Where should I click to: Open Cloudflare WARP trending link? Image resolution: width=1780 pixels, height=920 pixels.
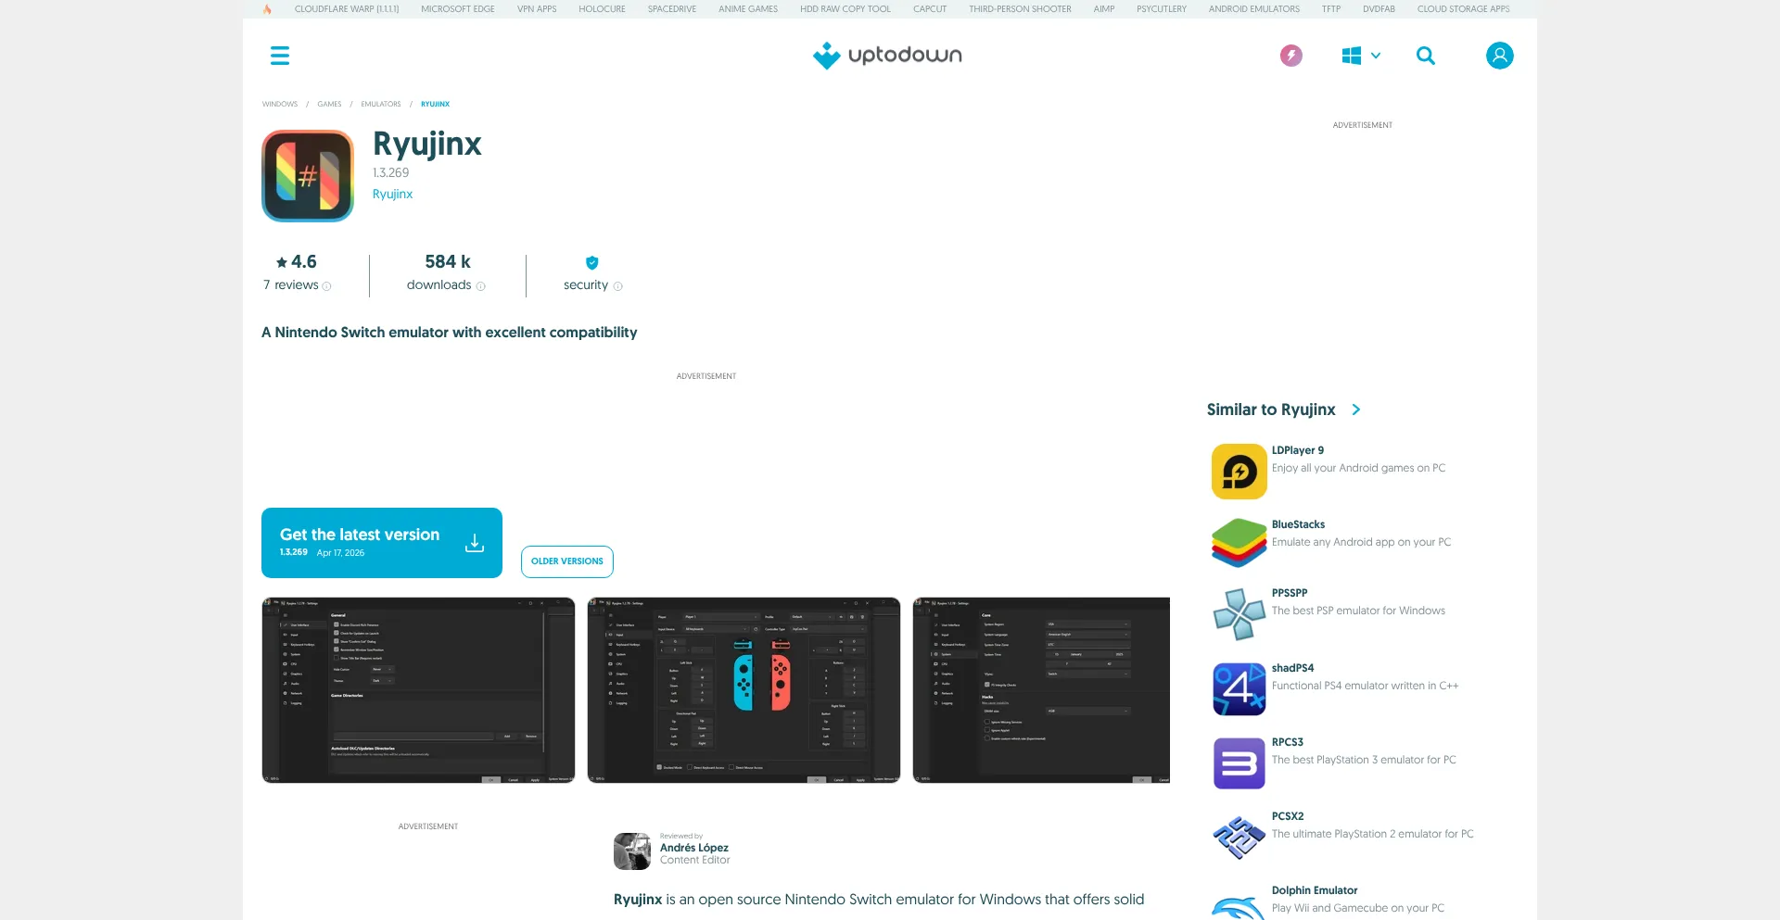pos(347,9)
